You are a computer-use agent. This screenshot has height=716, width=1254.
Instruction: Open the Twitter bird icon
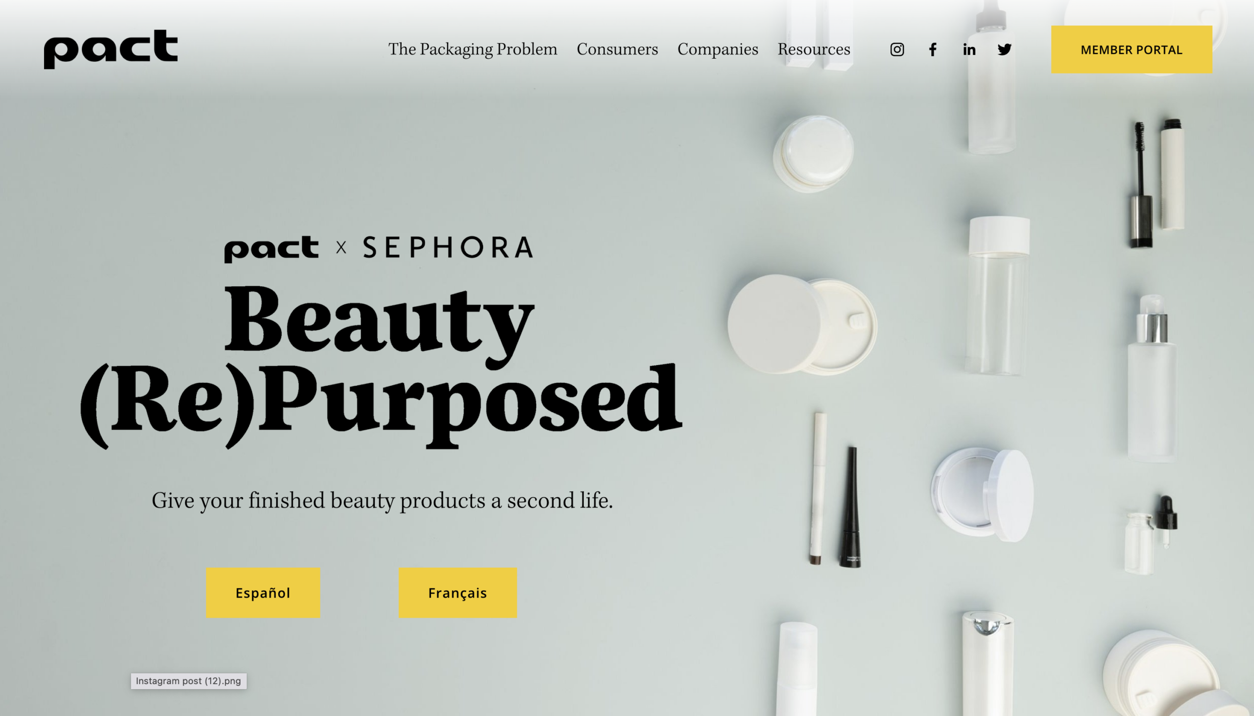point(1005,49)
